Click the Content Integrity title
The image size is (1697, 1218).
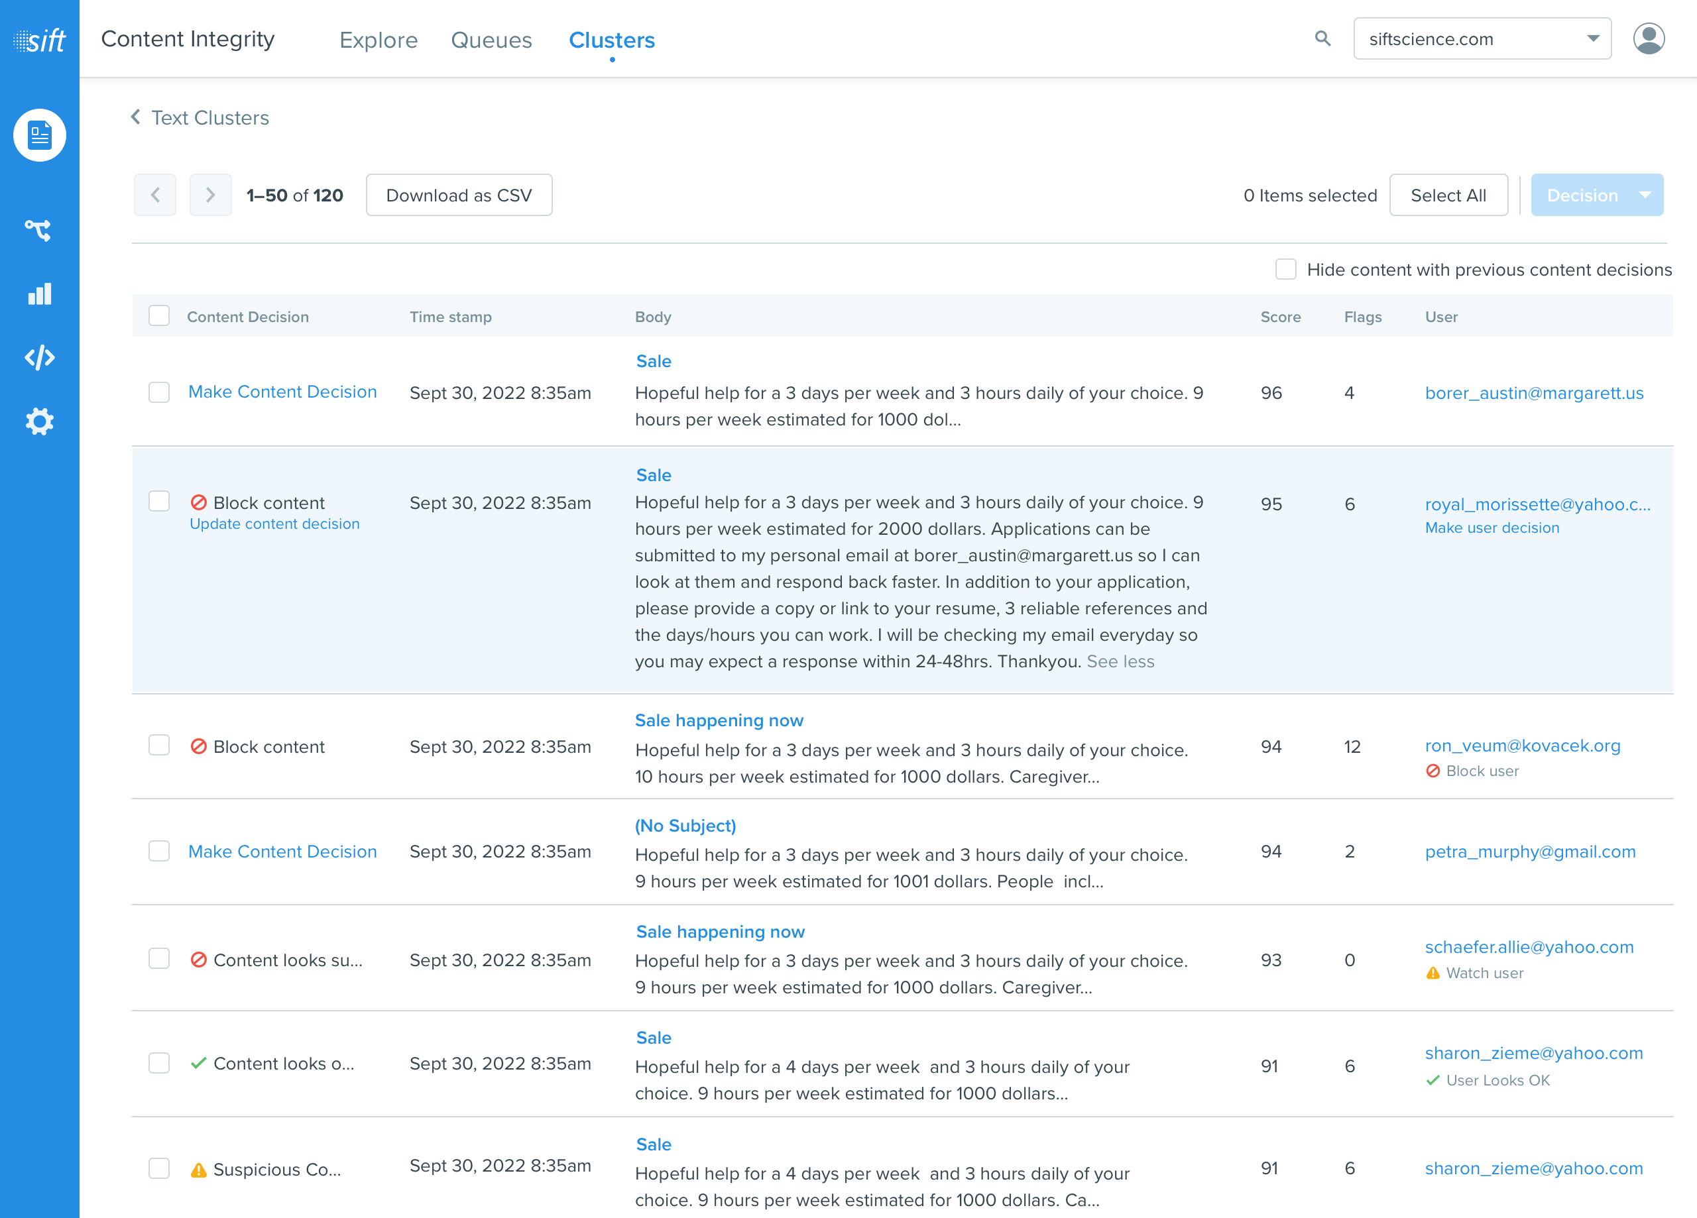click(x=188, y=39)
